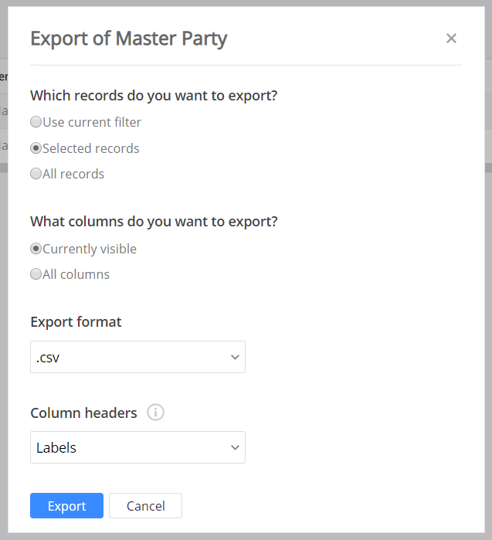The image size is (492, 540).
Task: Close the Export of Master Party dialog
Action: pyautogui.click(x=451, y=39)
